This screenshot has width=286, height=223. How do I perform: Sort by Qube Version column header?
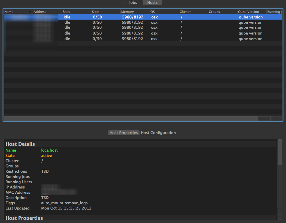pyautogui.click(x=249, y=12)
